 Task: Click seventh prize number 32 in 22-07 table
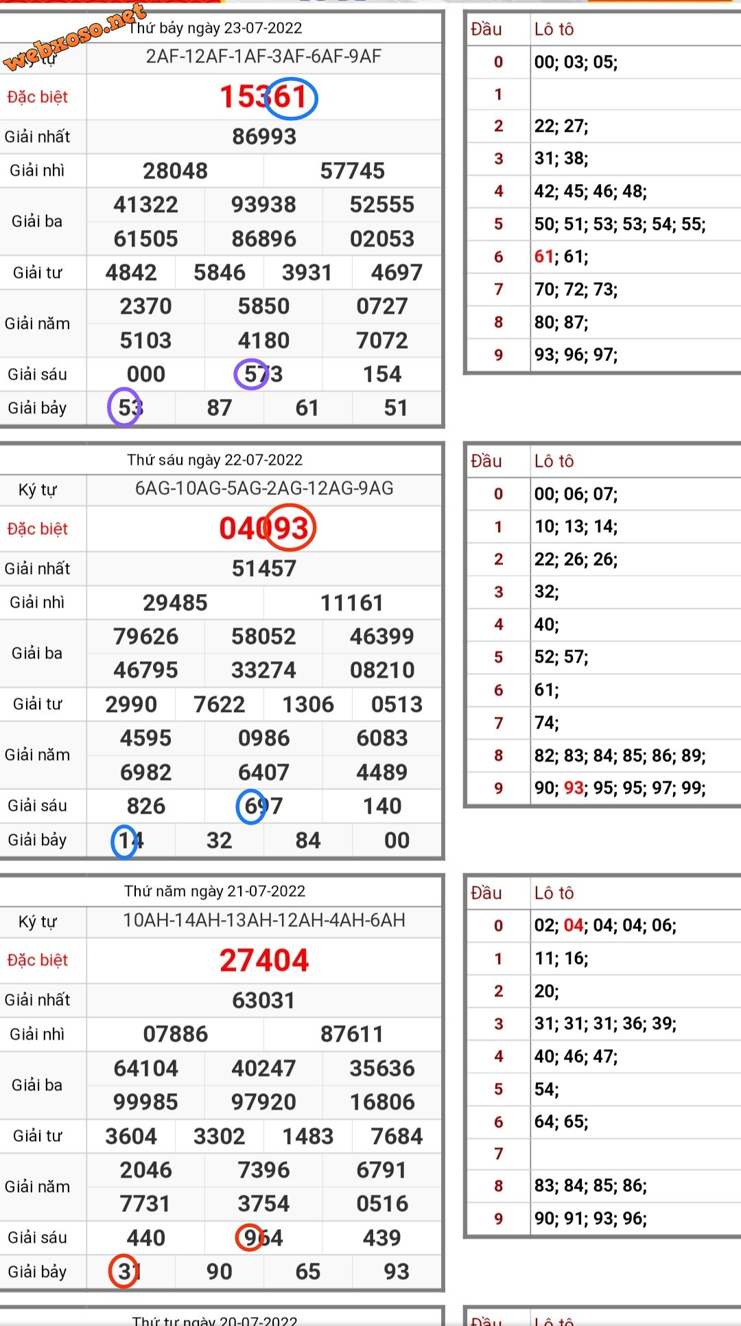pos(219,841)
